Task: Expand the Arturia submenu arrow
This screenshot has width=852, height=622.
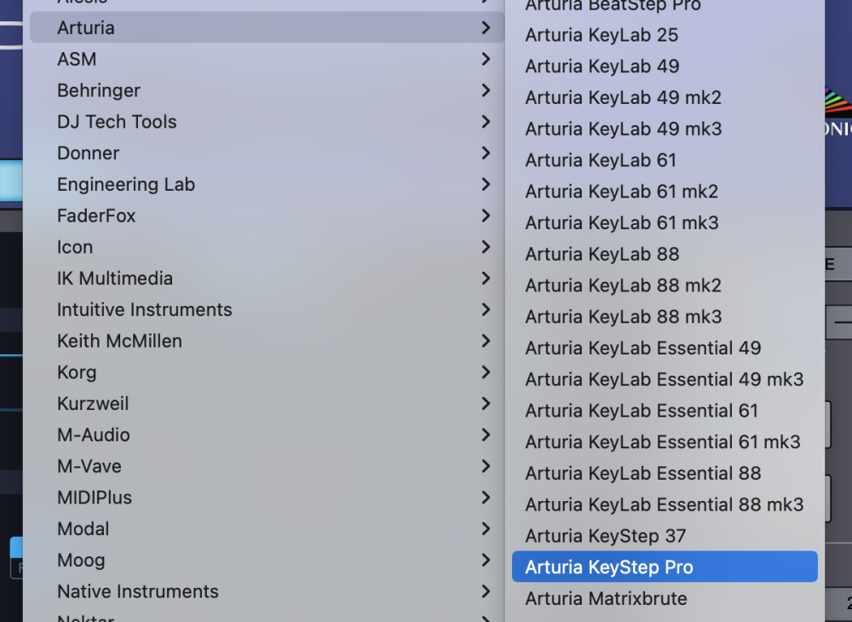Action: pos(486,27)
